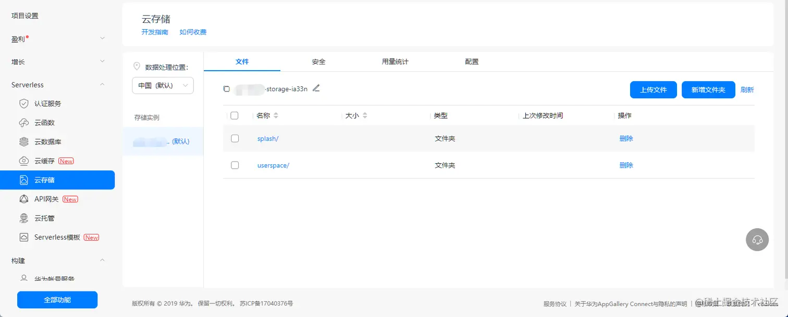Open the 中国 (默认) data location dropdown
Screen dimensions: 788x317
click(163, 85)
